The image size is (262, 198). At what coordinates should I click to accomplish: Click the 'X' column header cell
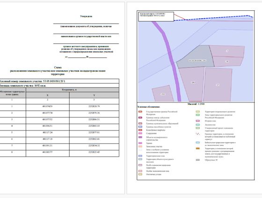48,95
